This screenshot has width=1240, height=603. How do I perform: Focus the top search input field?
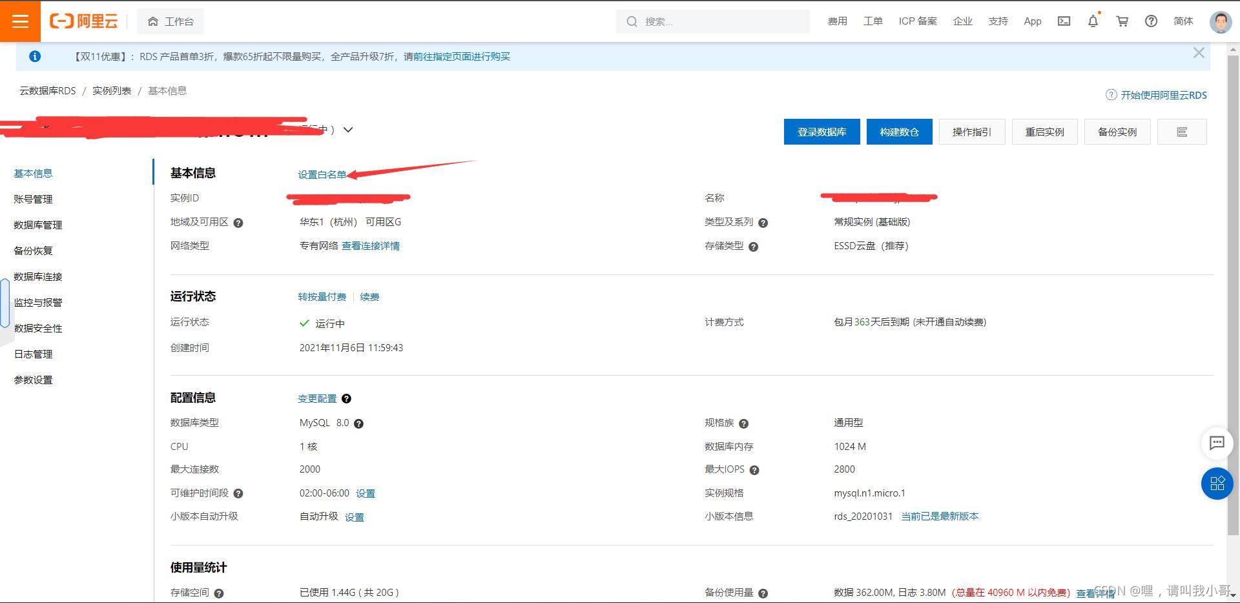point(713,21)
